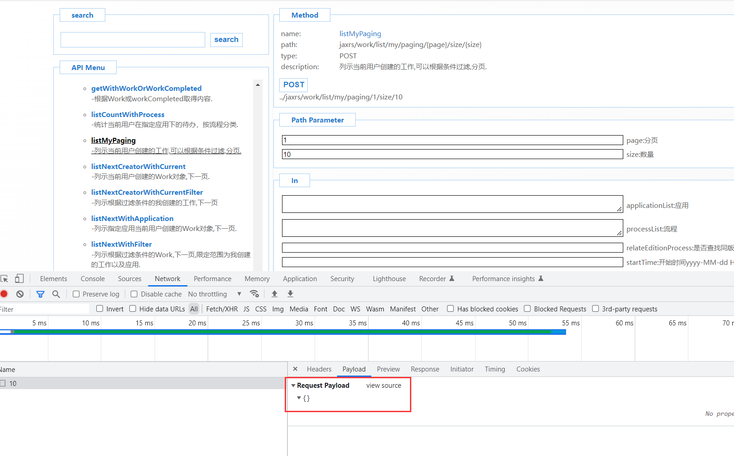The image size is (734, 456).
Task: Open network conditions wifi icon
Action: [254, 294]
